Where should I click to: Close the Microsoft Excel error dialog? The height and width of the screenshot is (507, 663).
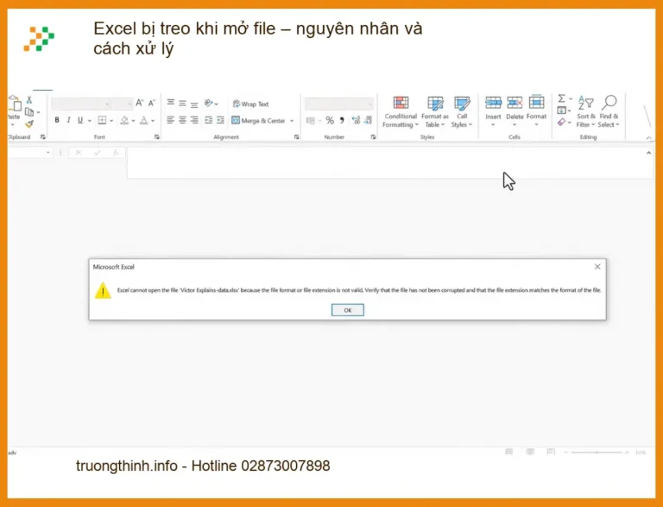597,267
